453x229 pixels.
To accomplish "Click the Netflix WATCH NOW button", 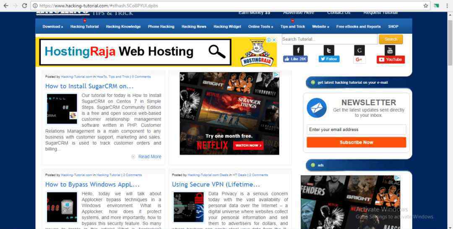I will click(x=248, y=145).
